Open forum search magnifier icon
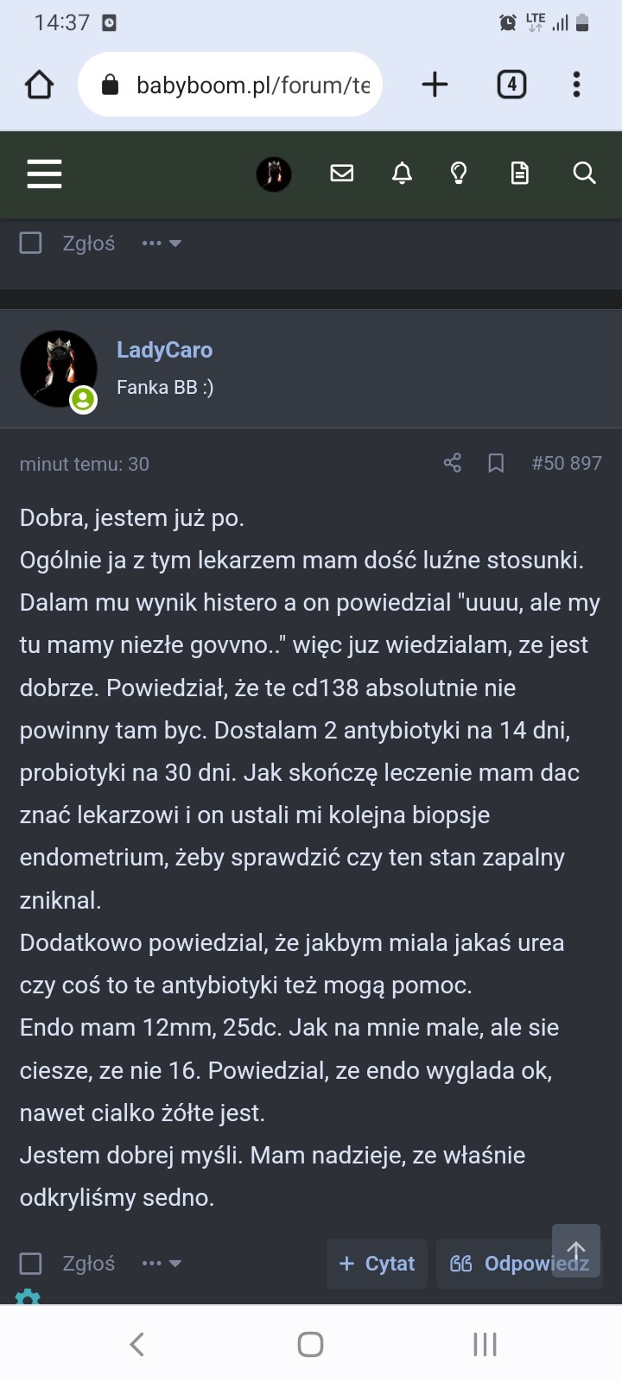This screenshot has width=622, height=1382. pos(584,174)
